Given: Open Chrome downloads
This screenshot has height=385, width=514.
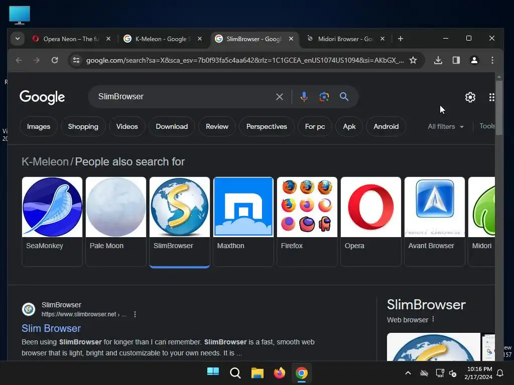Looking at the screenshot, I should (x=438, y=60).
